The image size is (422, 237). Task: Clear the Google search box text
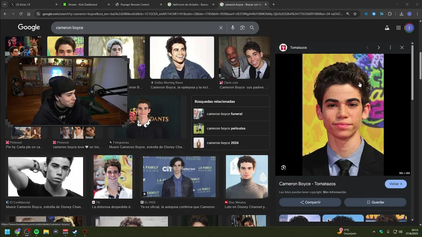221,28
